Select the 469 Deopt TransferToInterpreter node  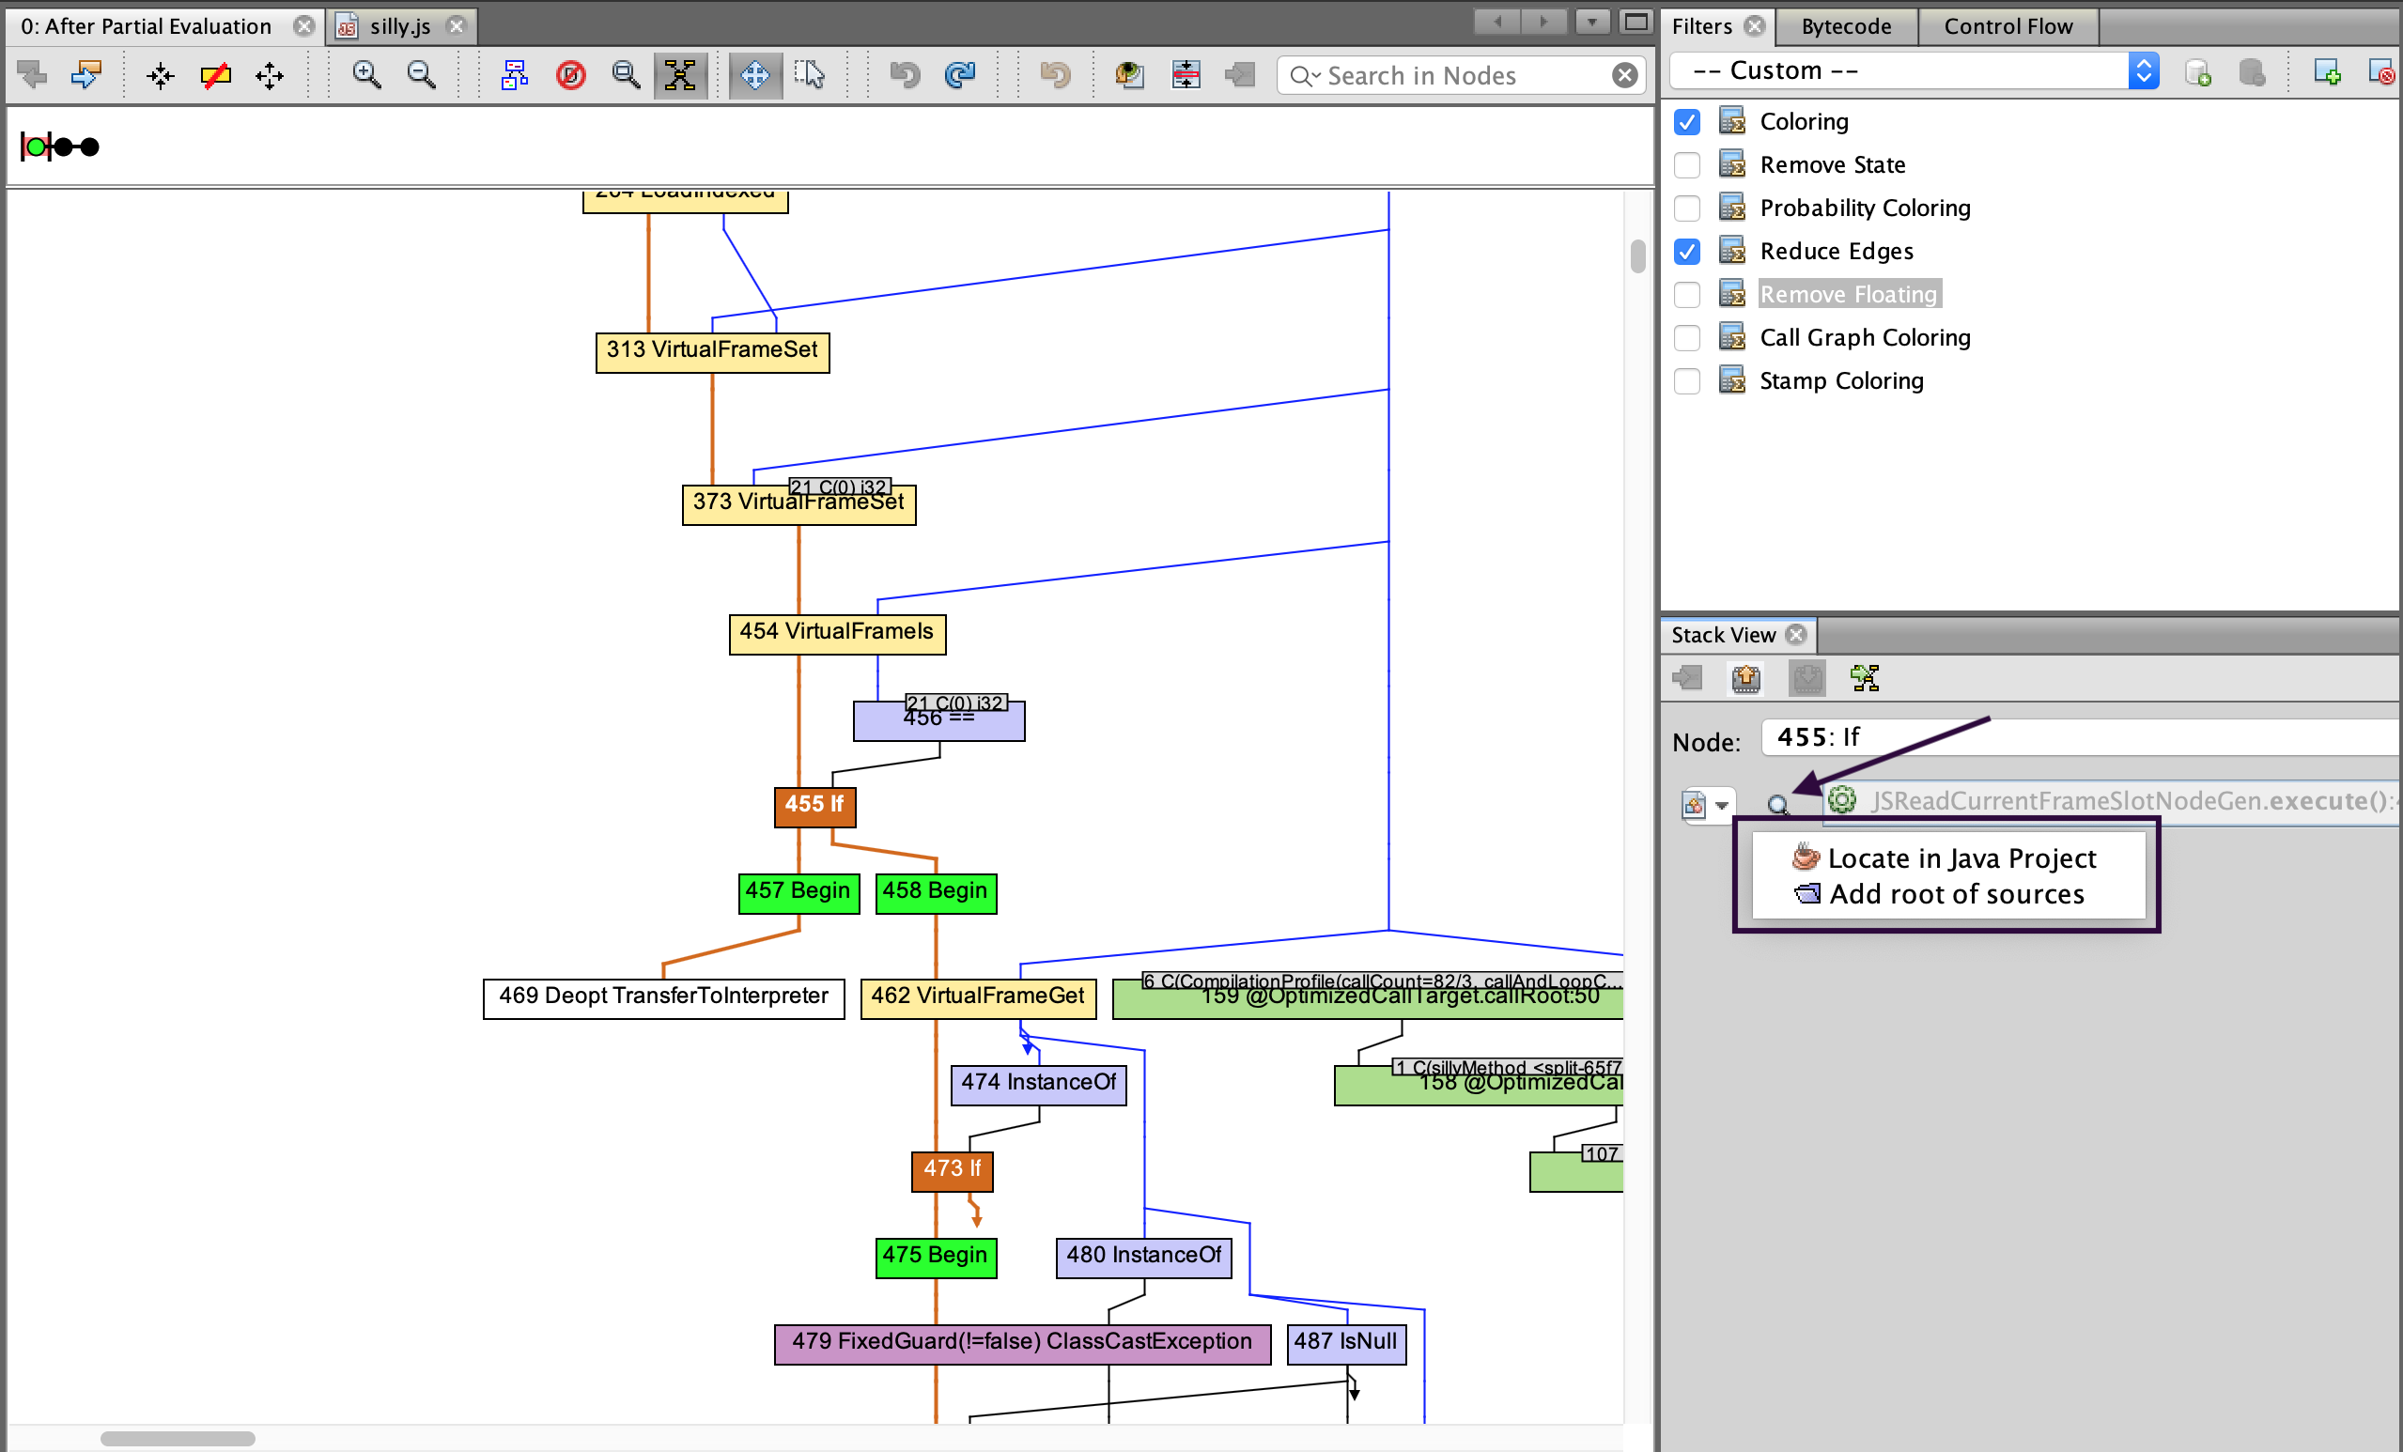click(663, 996)
